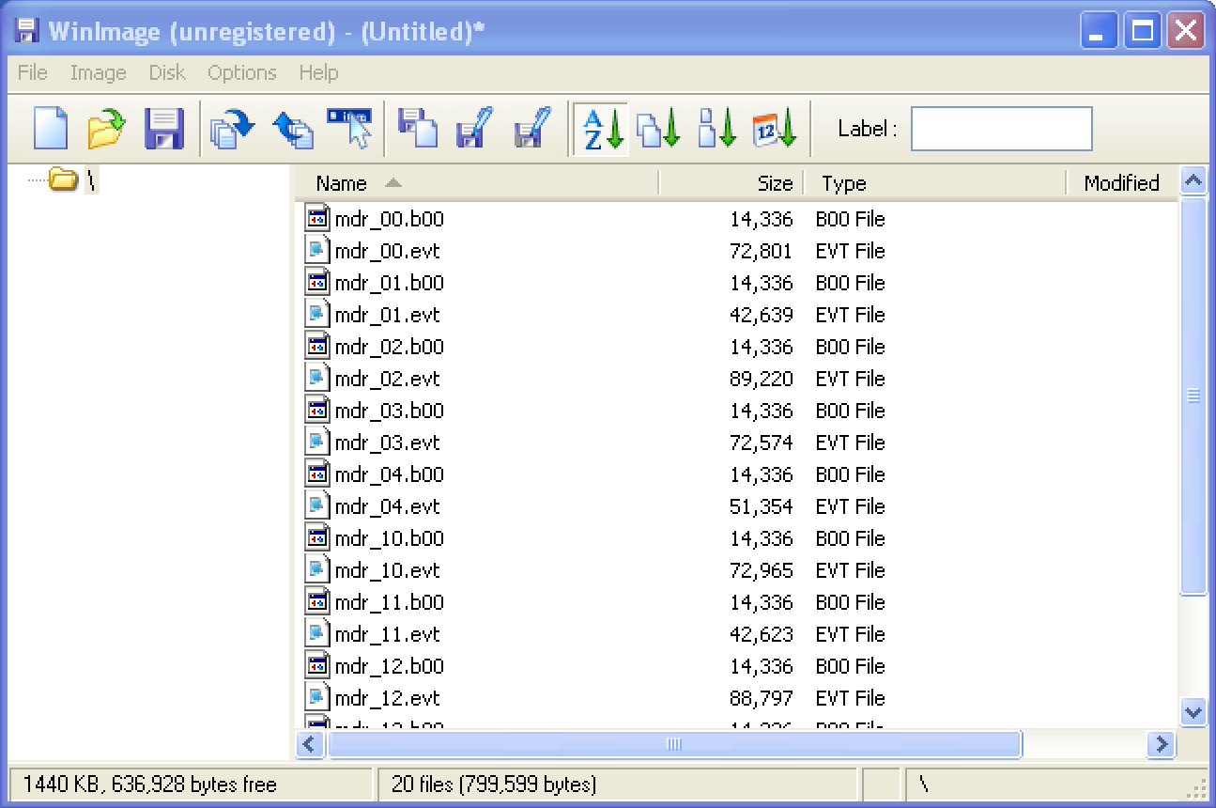Select file mdr_11.b00
Viewport: 1216px width, 808px height.
pos(389,603)
